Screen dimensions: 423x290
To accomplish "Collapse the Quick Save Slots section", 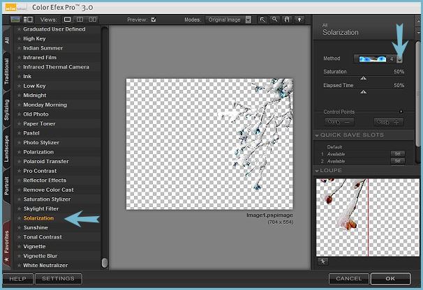I will pos(318,135).
